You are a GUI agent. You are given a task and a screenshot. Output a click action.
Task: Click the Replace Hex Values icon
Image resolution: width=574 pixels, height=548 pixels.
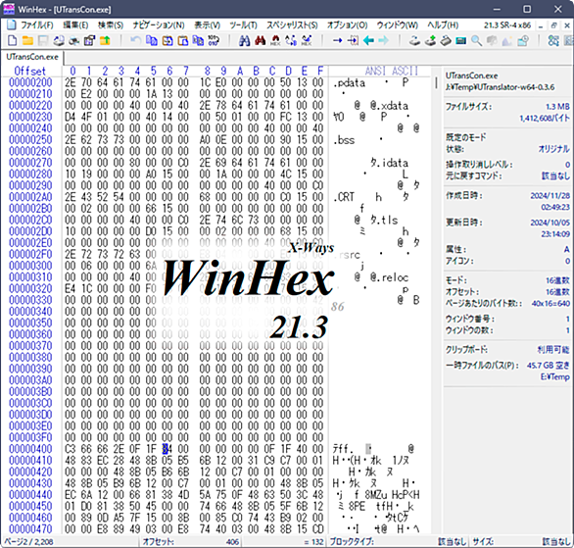[307, 40]
